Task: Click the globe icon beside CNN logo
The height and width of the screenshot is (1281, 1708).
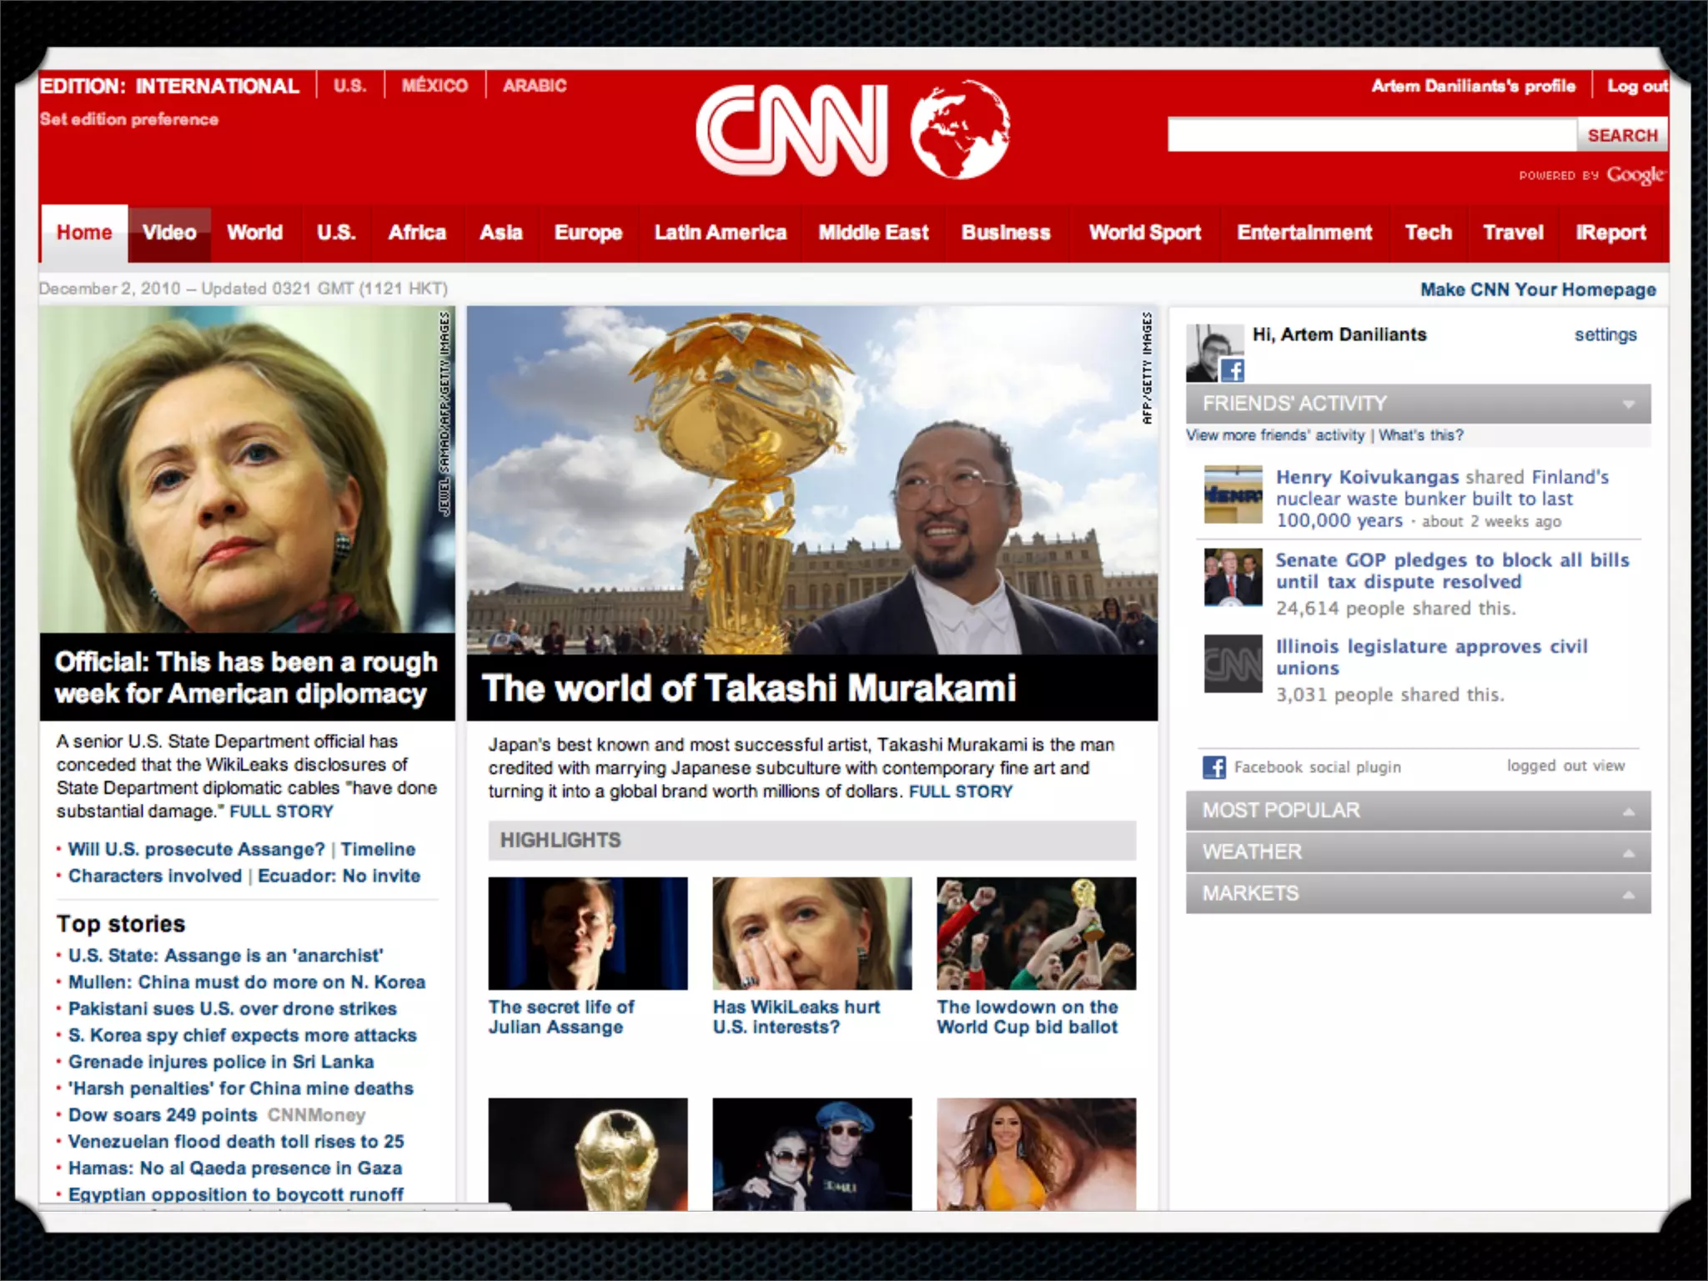Action: click(960, 129)
